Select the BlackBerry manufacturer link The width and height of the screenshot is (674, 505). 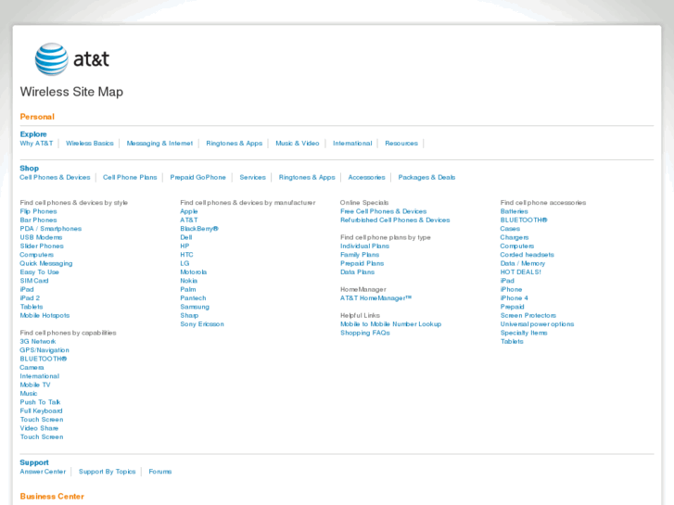[x=199, y=228]
